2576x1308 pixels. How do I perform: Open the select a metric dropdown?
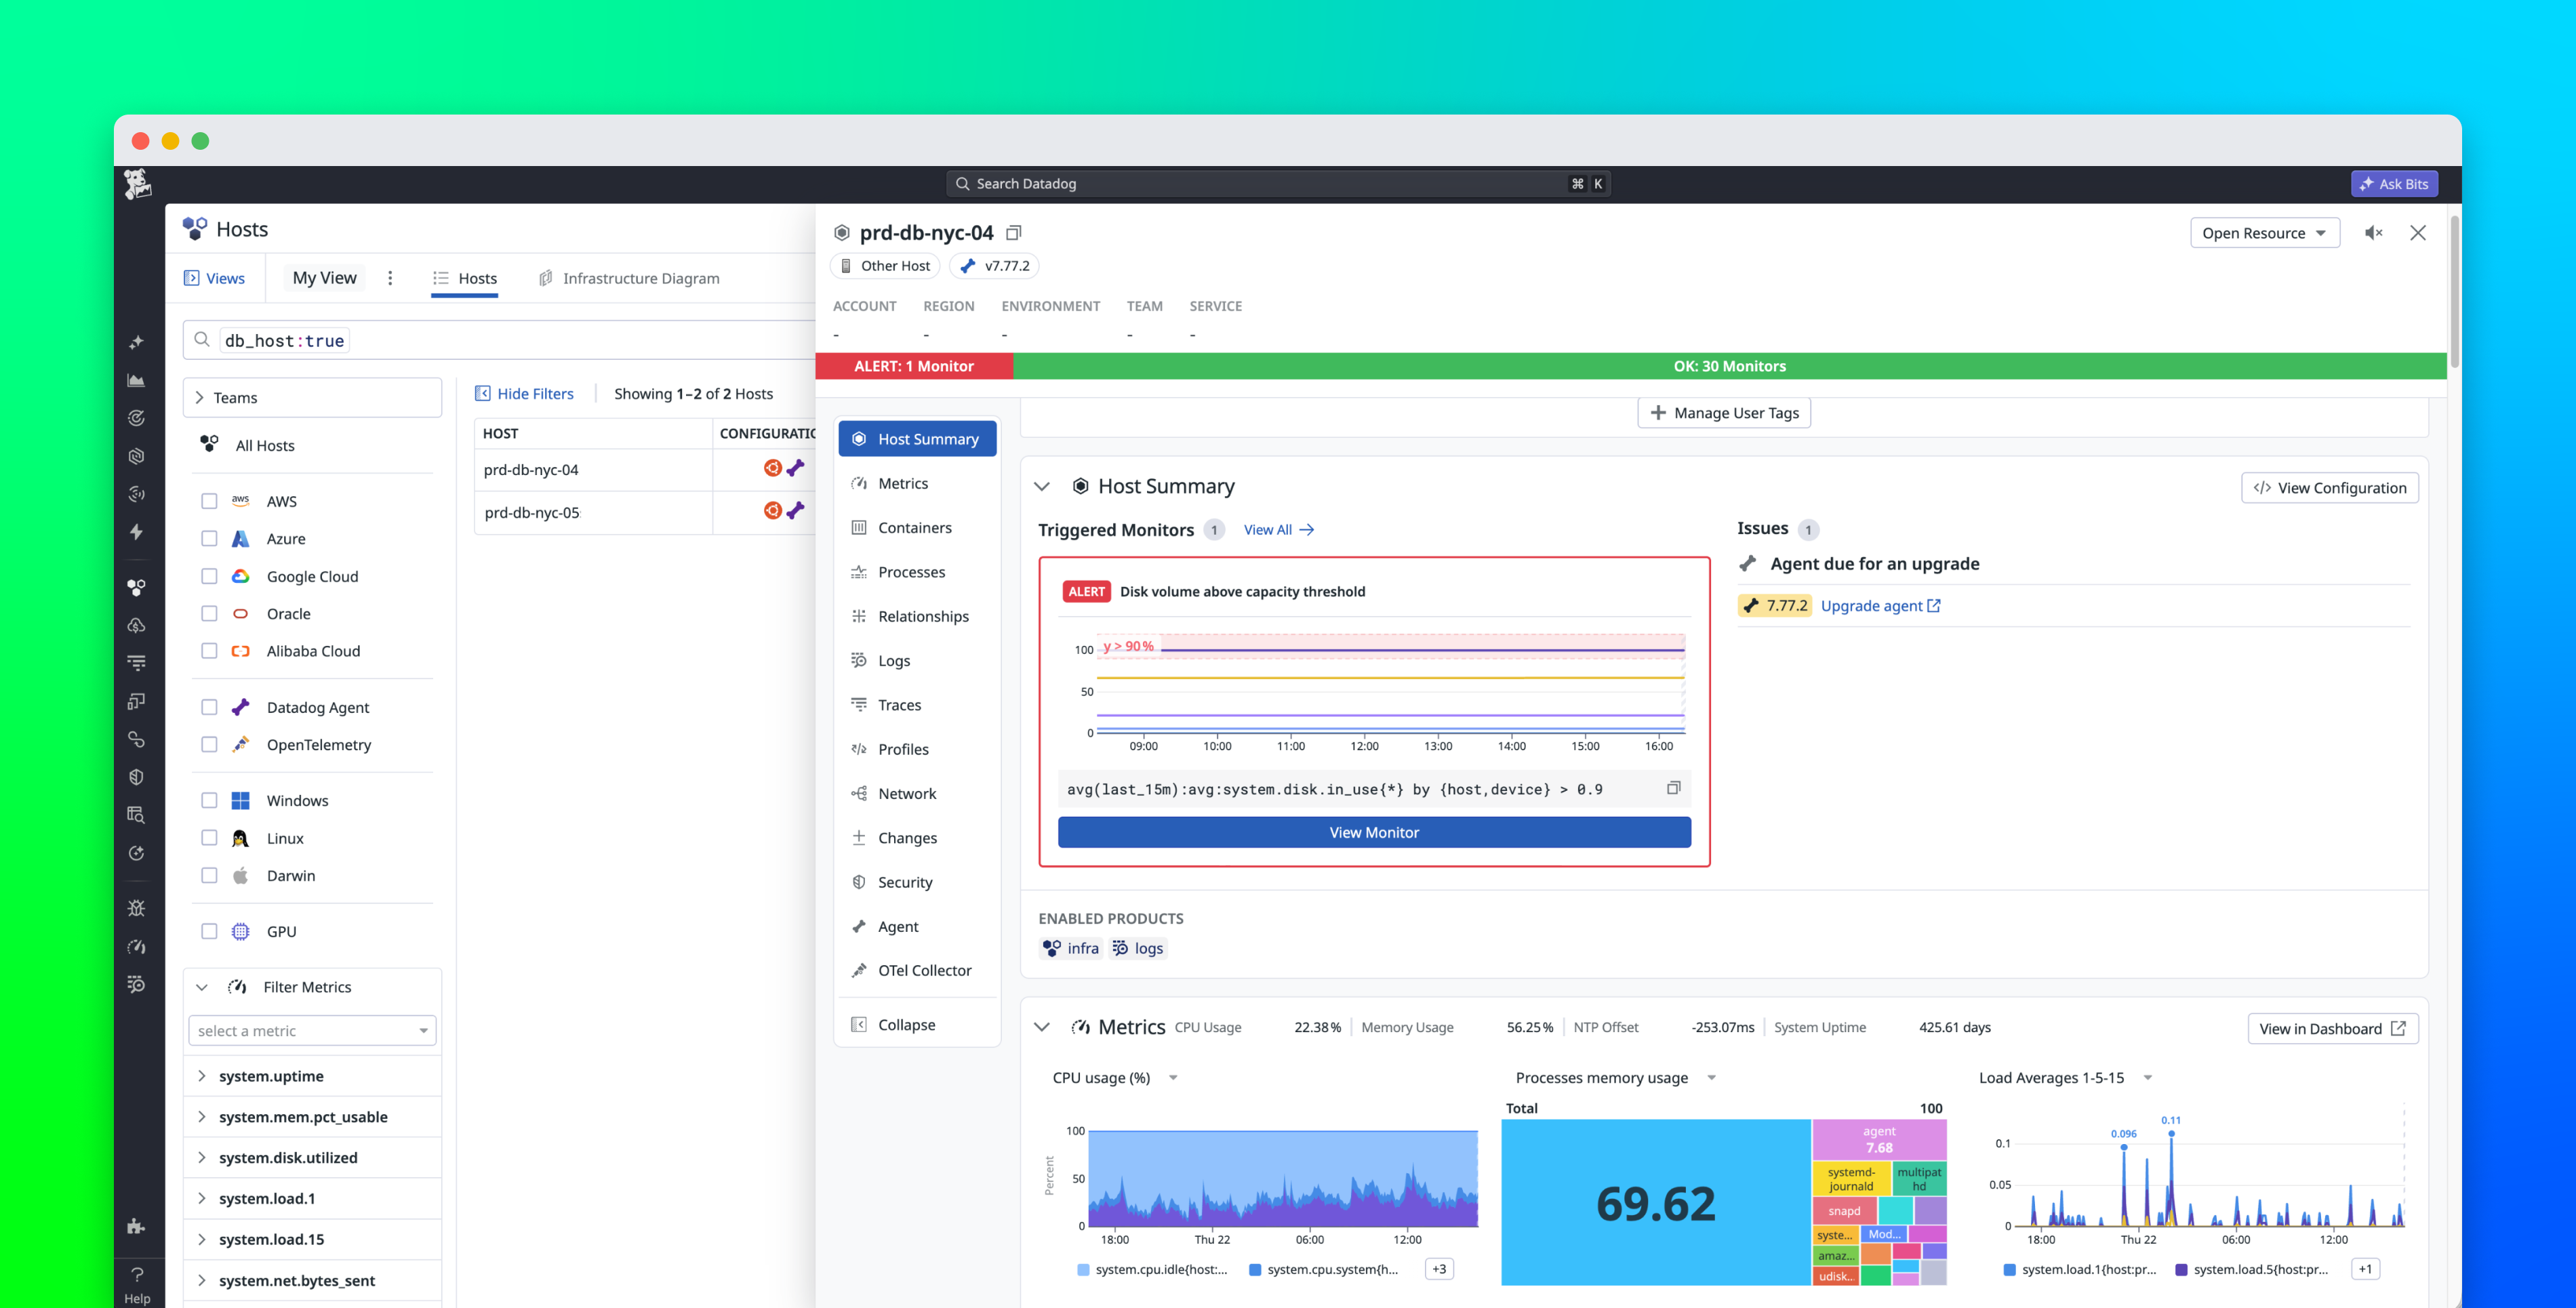(312, 1031)
